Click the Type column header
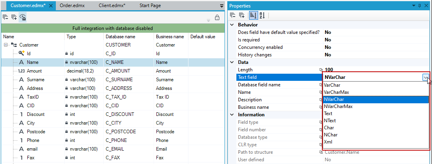 pyautogui.click(x=84, y=37)
